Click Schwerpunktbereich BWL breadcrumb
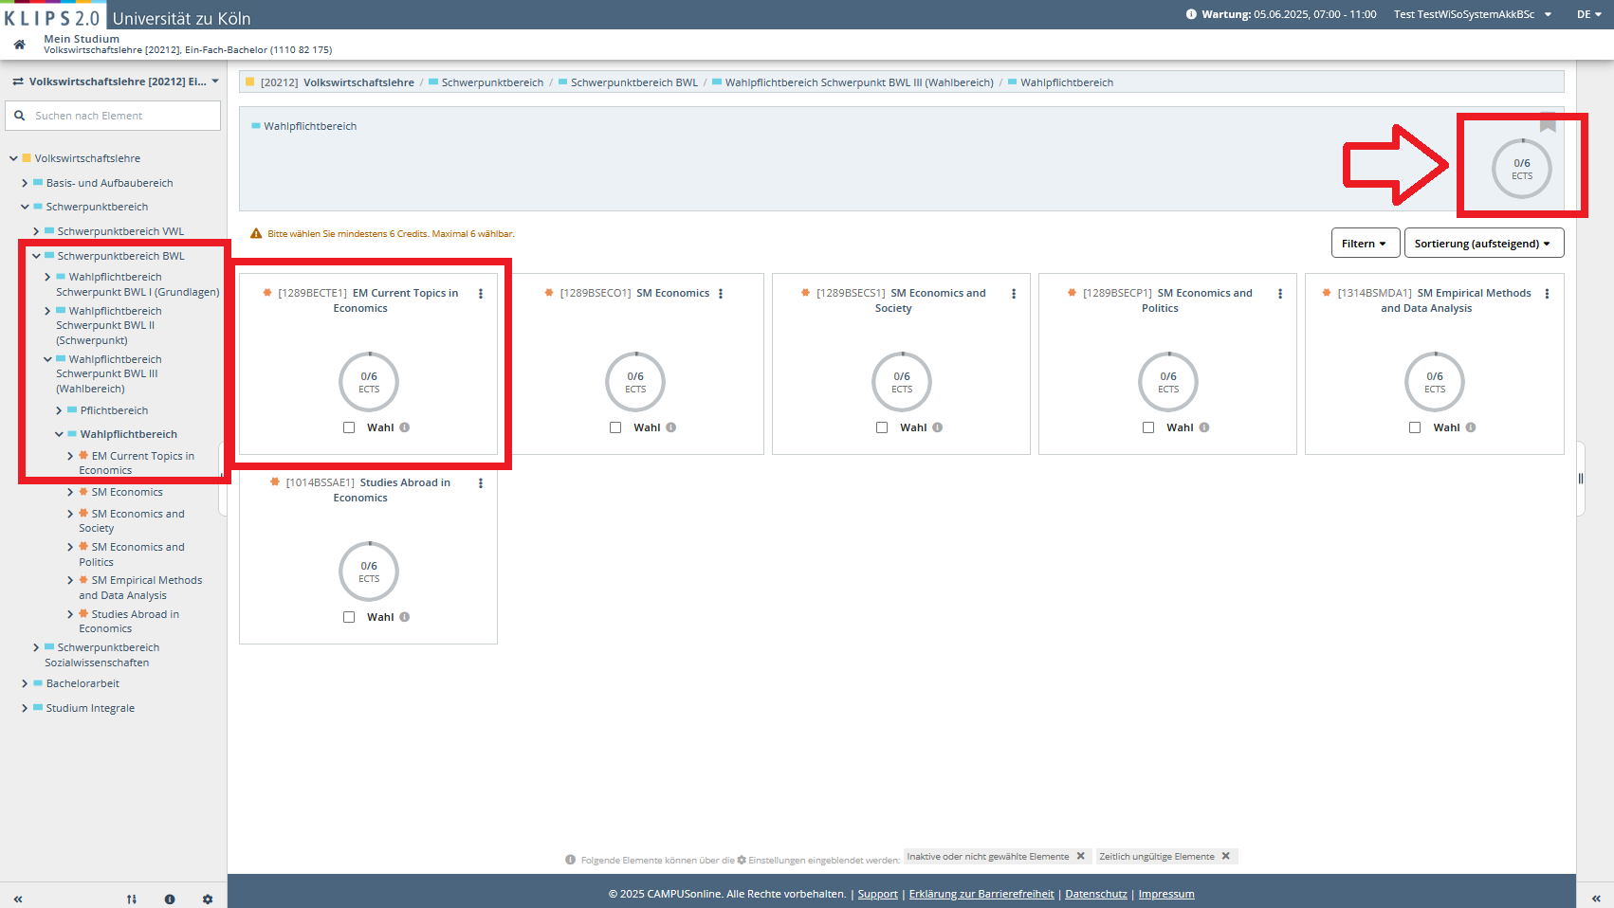 pyautogui.click(x=634, y=82)
